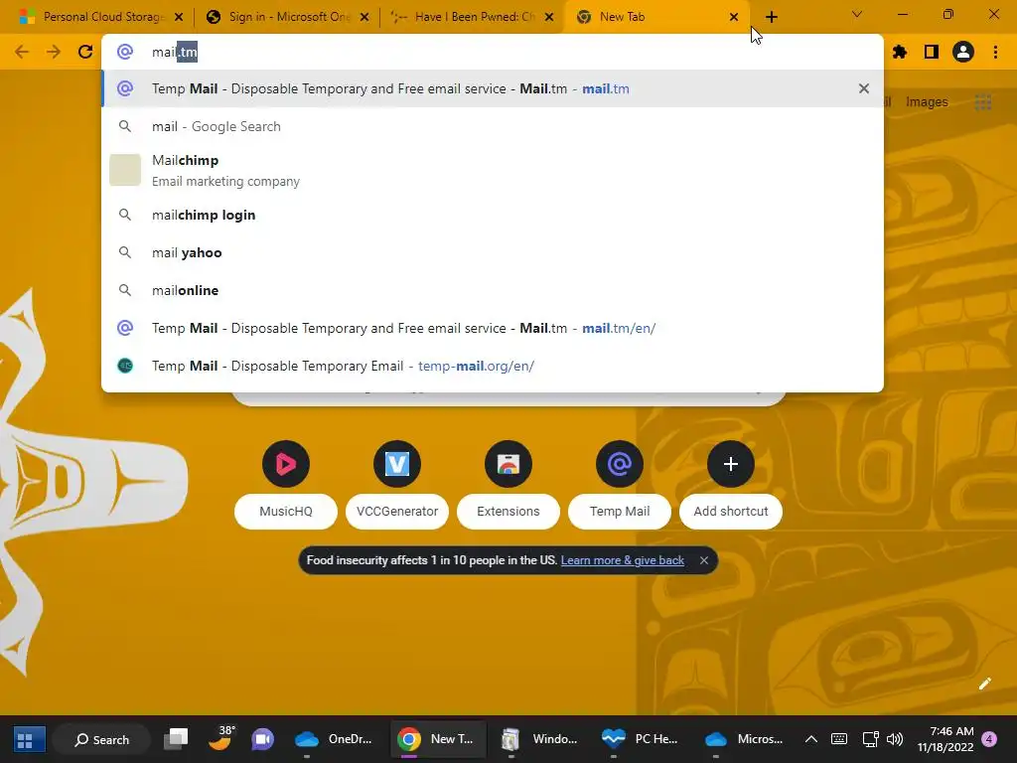Open the touch keyboard tray icon
The width and height of the screenshot is (1017, 763).
coord(838,739)
